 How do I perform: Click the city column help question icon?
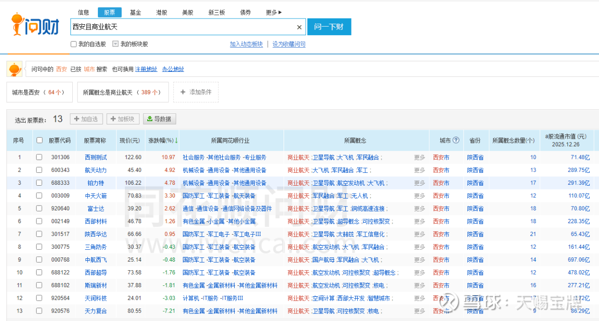click(x=456, y=141)
